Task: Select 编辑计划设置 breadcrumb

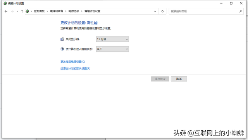Action: [x=92, y=11]
